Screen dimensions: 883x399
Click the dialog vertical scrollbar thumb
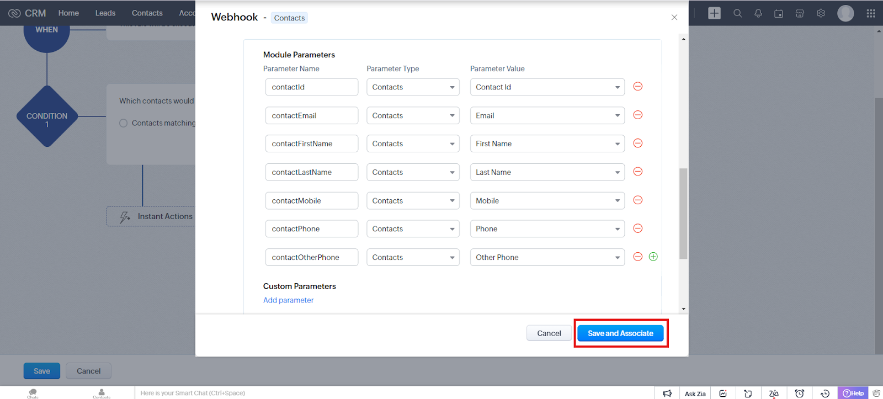[x=683, y=214]
